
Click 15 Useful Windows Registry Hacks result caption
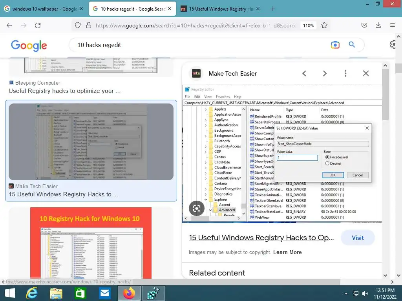tap(64, 194)
